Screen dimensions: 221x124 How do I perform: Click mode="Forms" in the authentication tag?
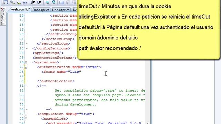point(86,67)
